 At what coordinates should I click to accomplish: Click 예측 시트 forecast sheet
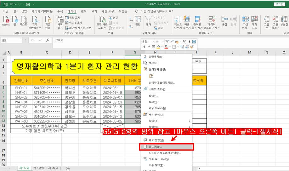click(x=254, y=22)
